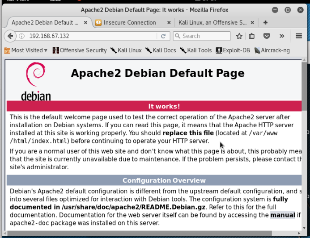Switch to the Insecure Connection tab
This screenshot has width=310, height=238.
click(134, 22)
